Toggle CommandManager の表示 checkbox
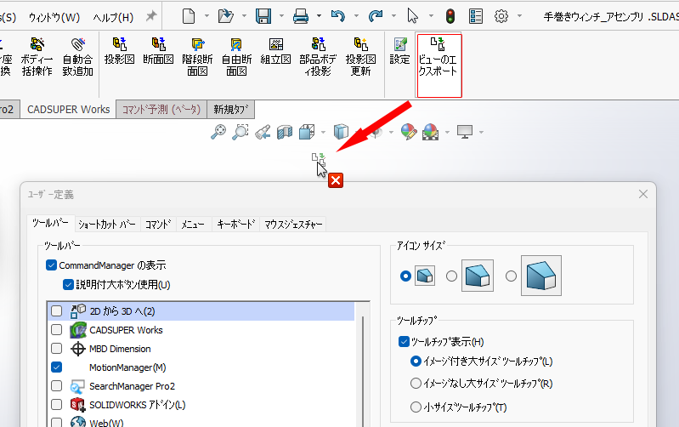 51,265
